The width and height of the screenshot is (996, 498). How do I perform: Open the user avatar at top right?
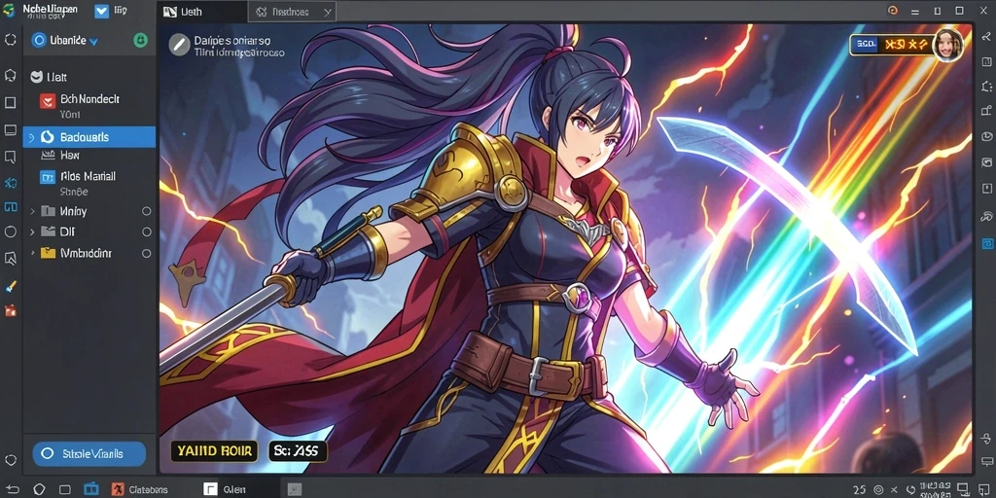(947, 45)
